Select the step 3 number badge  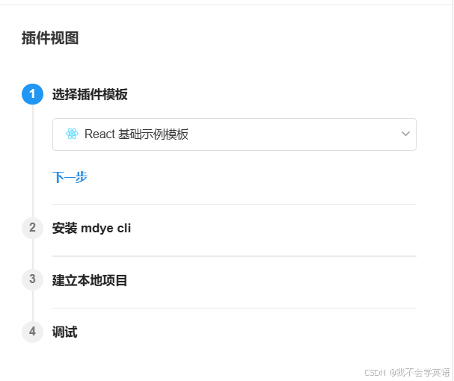coord(32,280)
